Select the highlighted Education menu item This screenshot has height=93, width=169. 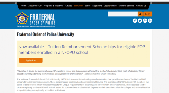tap(78, 6)
